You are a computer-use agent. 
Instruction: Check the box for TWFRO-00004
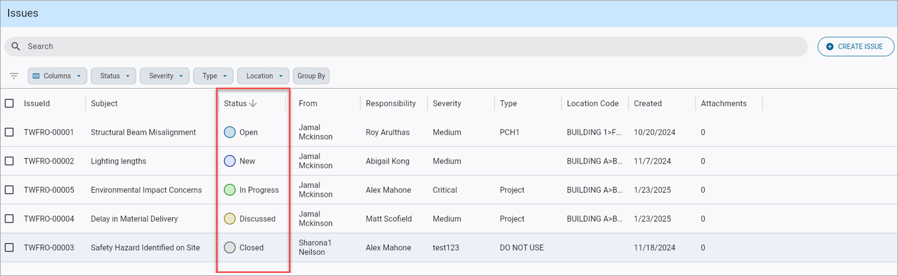(x=9, y=219)
